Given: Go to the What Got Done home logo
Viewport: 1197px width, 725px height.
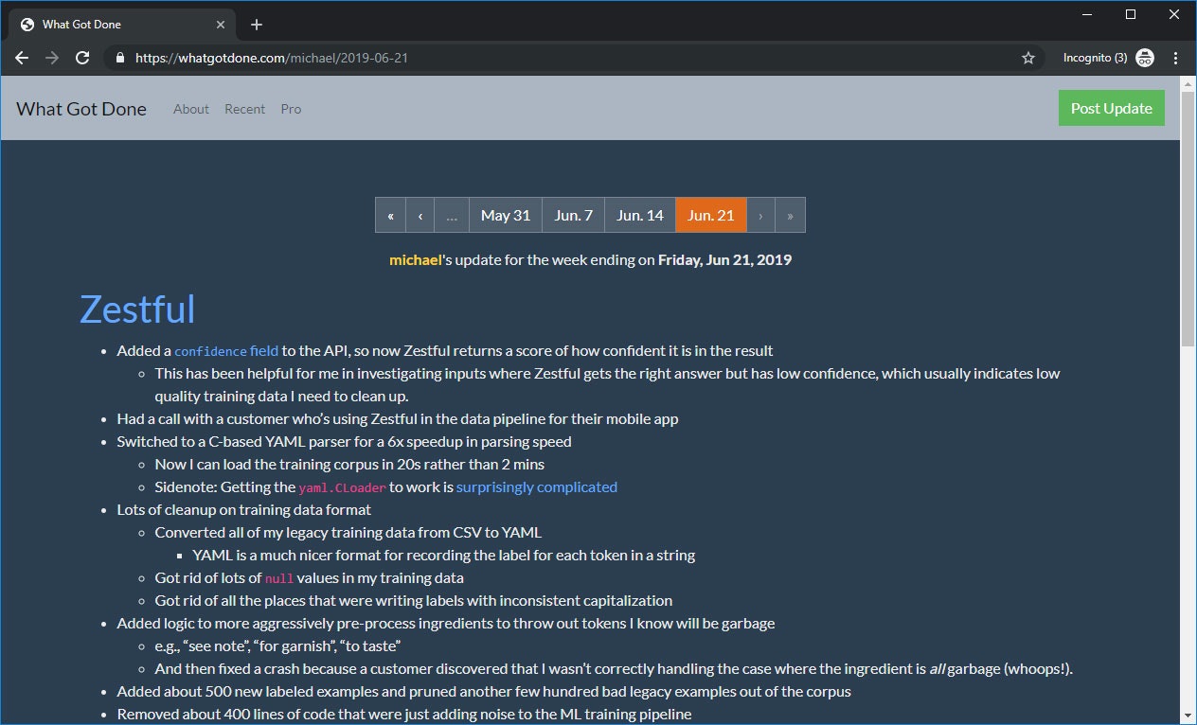Looking at the screenshot, I should coord(81,109).
